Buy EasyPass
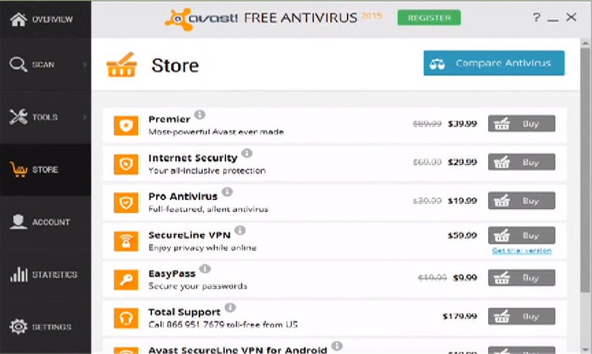 coord(521,278)
